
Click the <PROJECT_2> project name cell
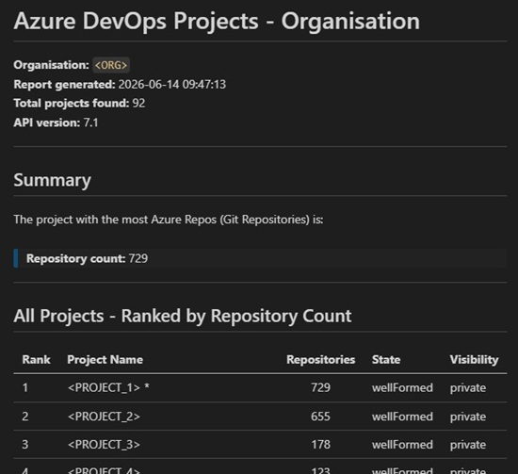pos(104,417)
